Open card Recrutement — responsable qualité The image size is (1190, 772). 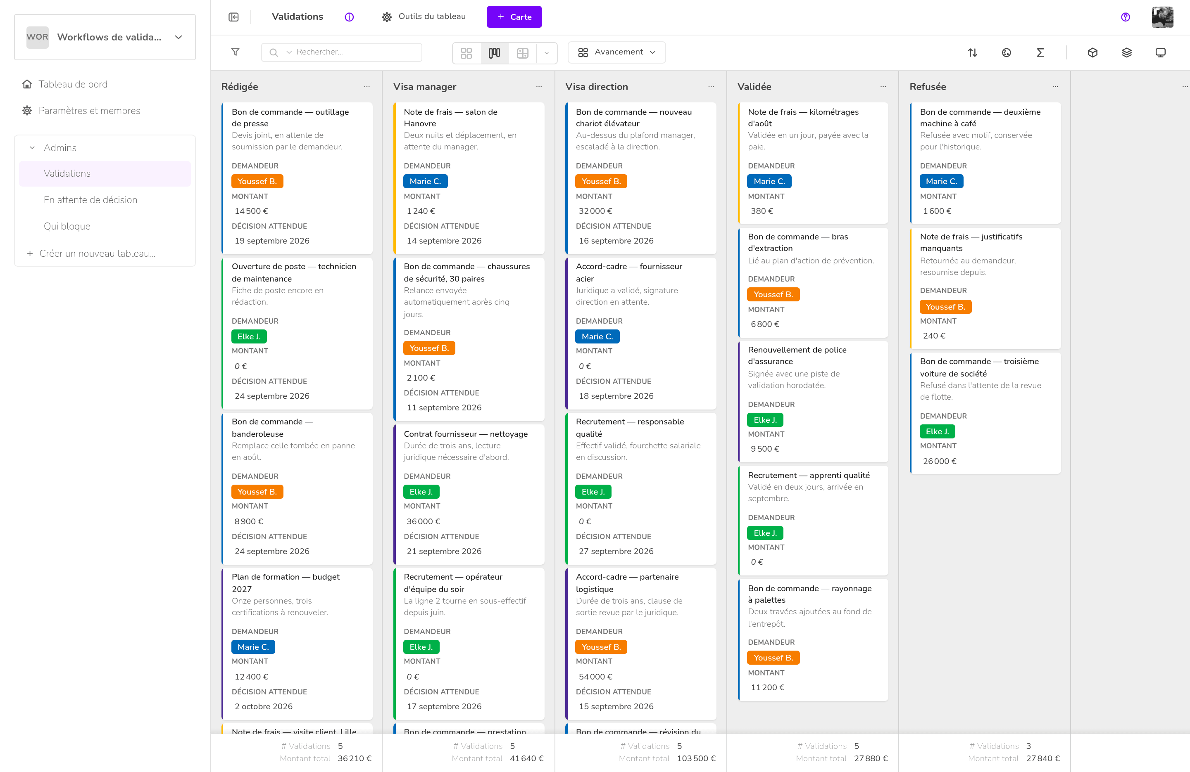[x=641, y=488]
